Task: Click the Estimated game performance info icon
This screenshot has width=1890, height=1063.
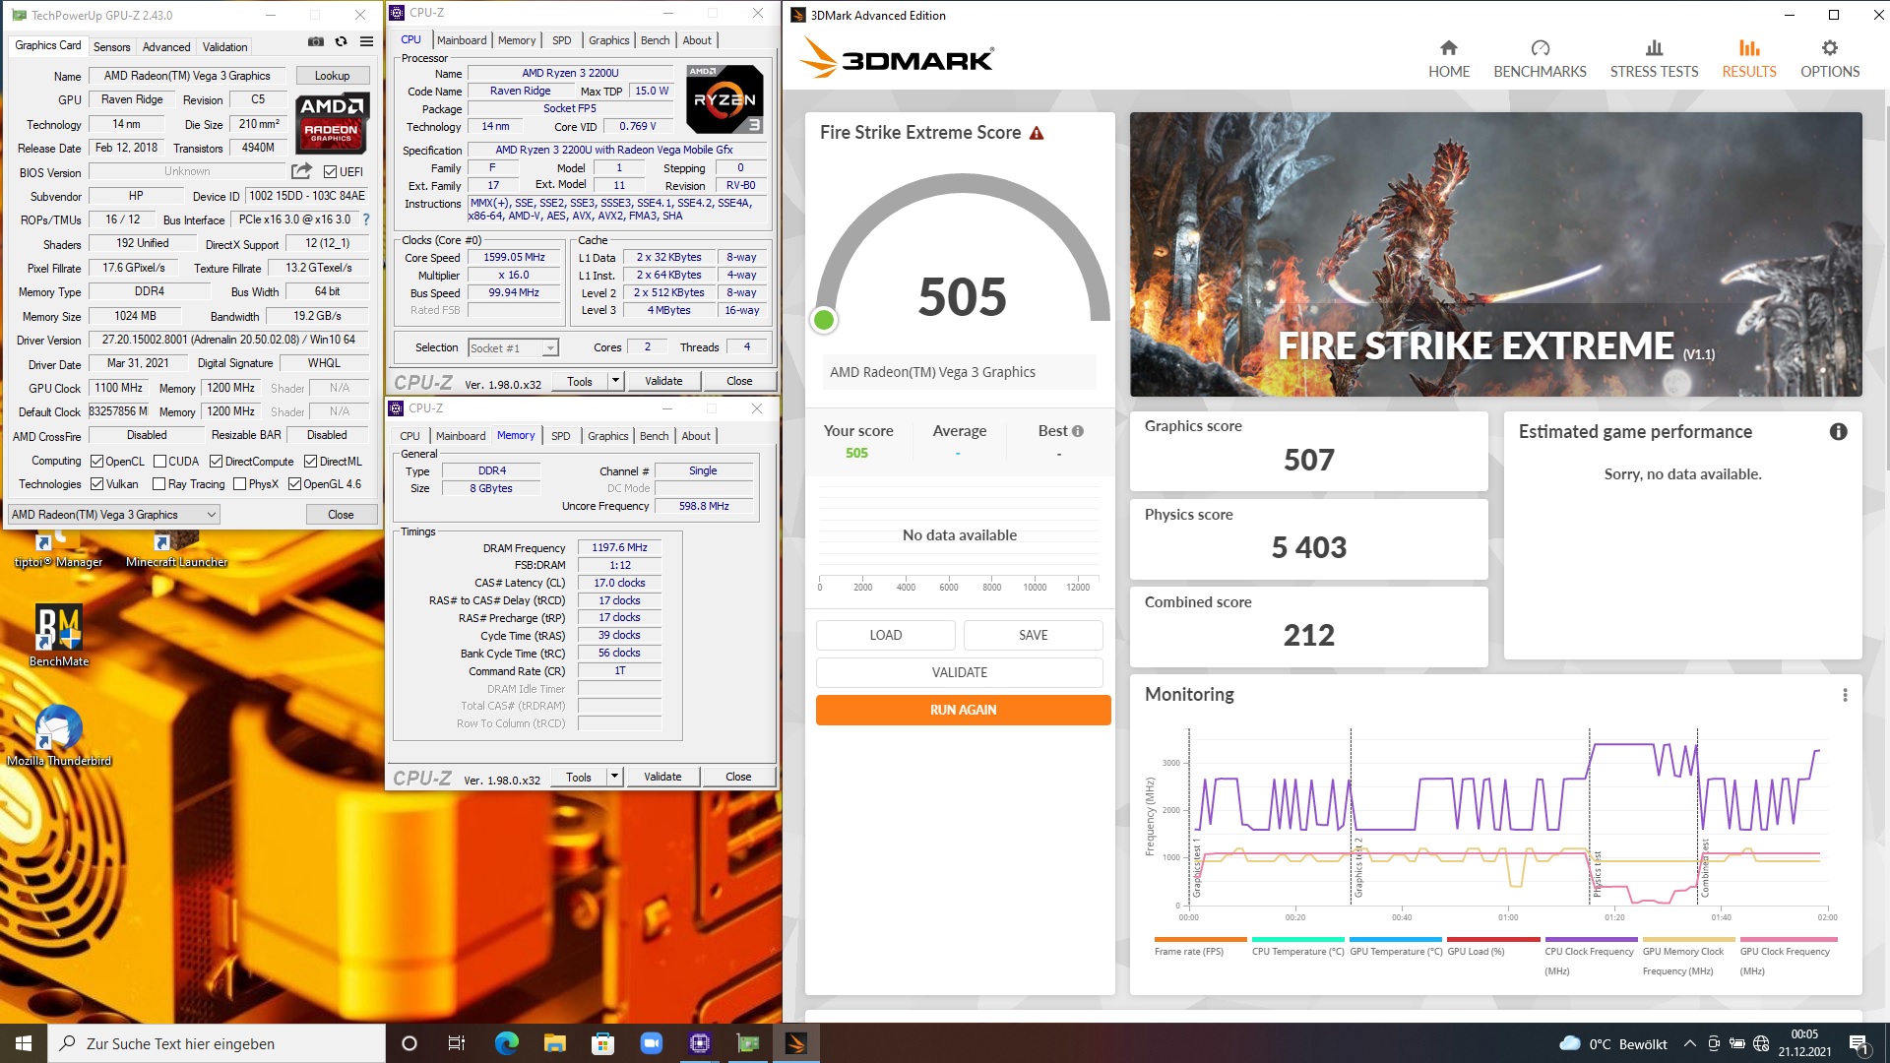Action: [1838, 431]
